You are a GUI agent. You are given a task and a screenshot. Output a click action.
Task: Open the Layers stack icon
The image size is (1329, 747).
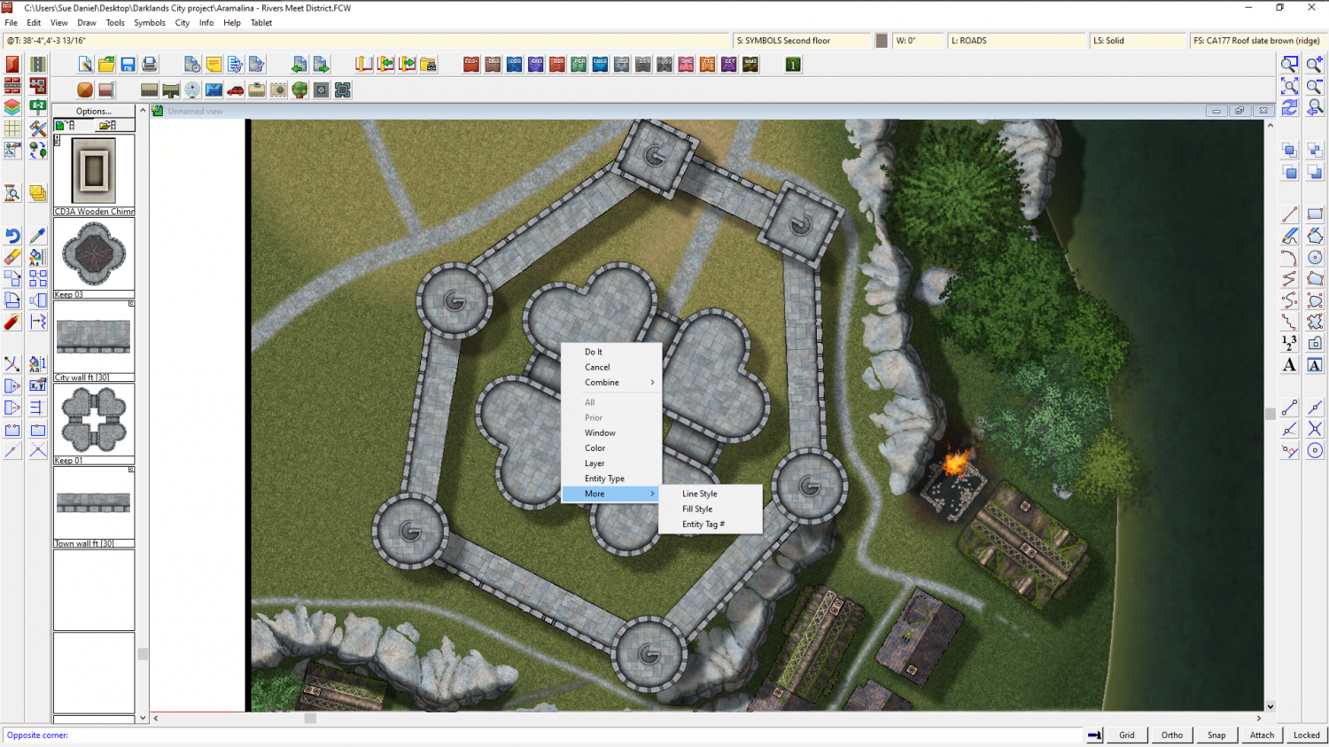click(x=12, y=107)
